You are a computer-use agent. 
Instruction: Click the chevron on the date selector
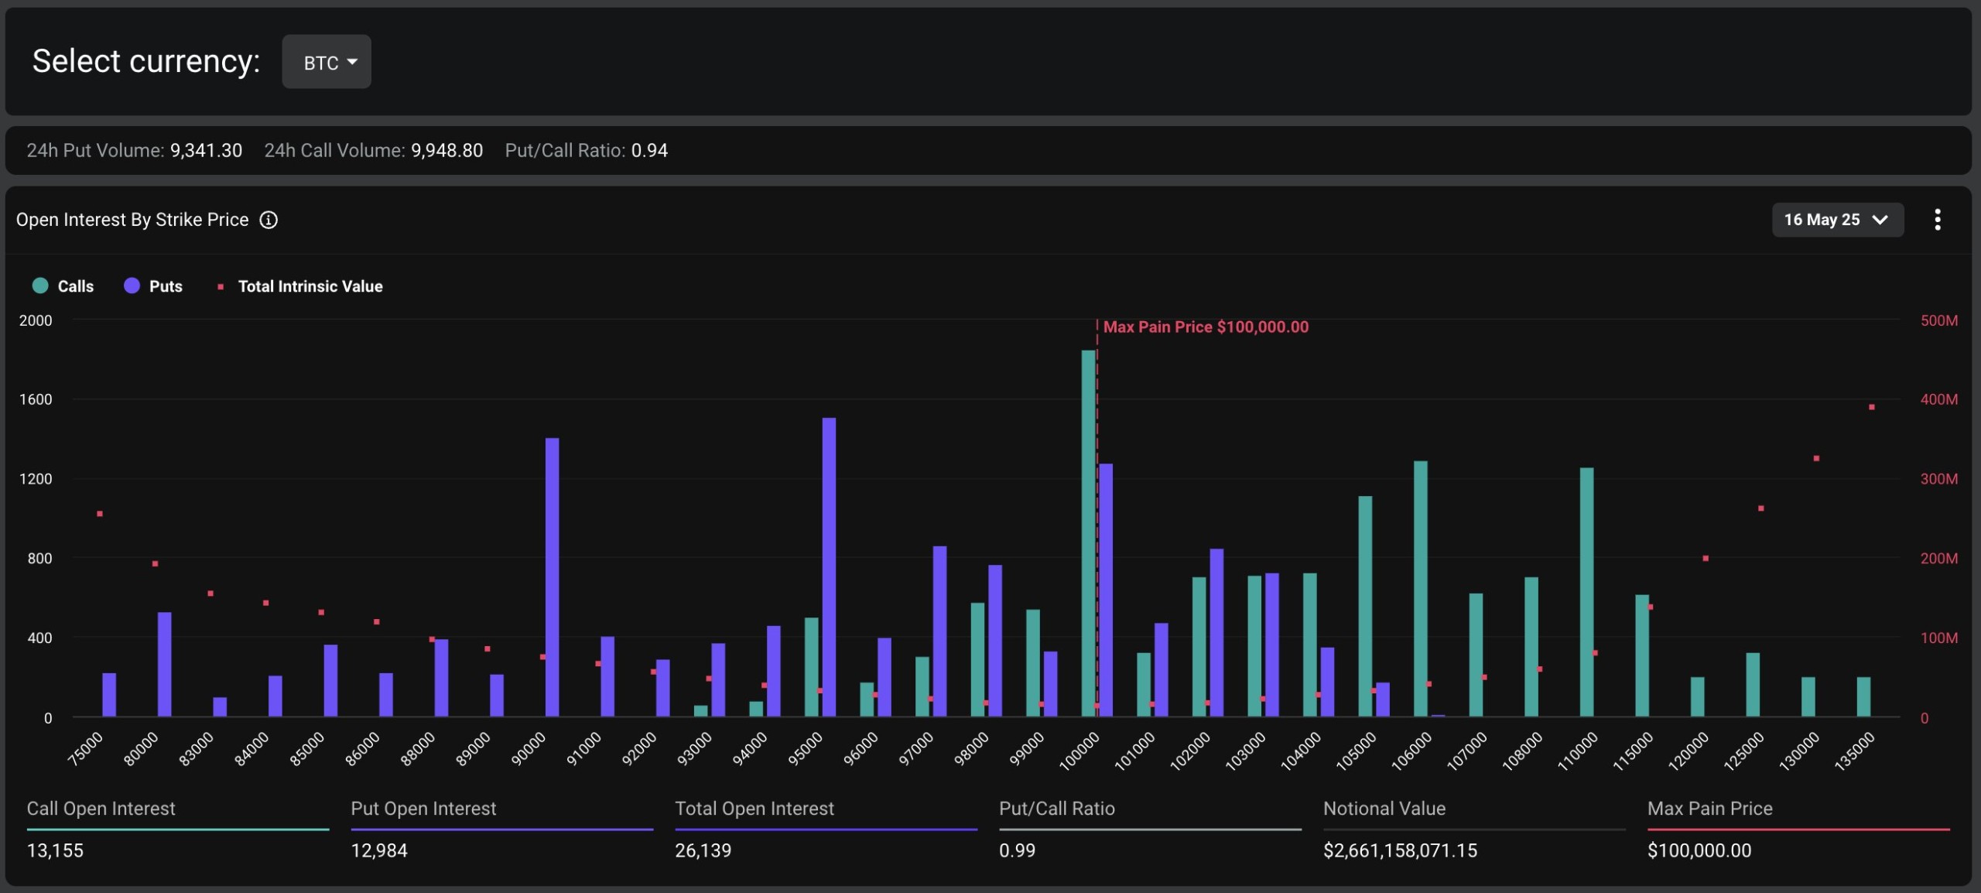point(1879,220)
